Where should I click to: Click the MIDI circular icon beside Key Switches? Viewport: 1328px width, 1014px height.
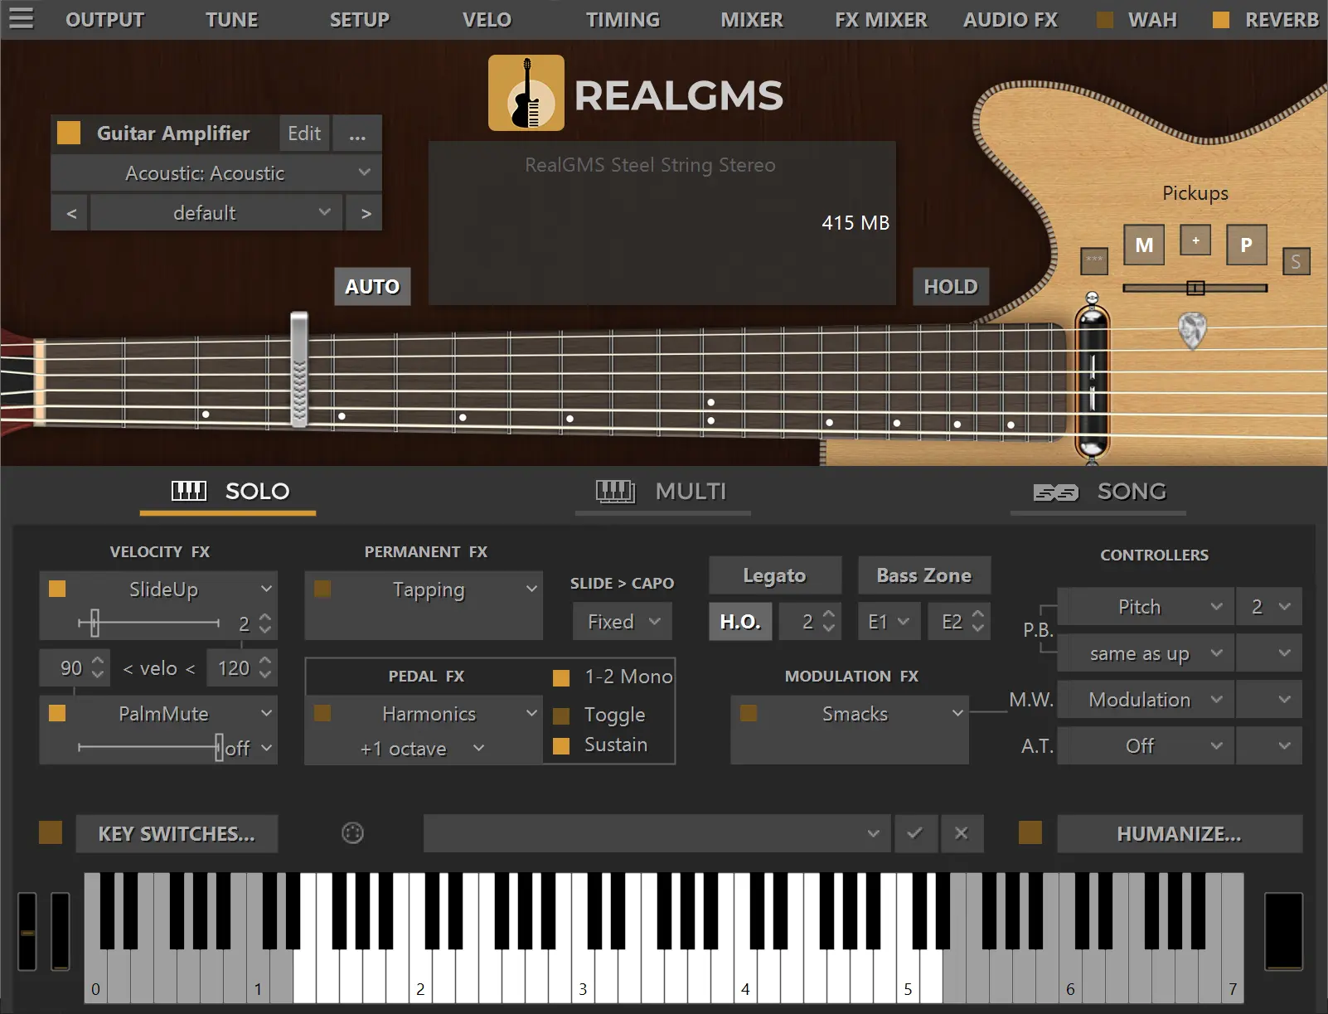click(352, 833)
